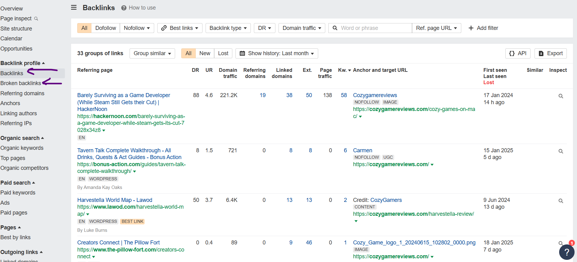Click the CozyGamers credit anchor link
This screenshot has height=262, width=577.
tap(386, 200)
